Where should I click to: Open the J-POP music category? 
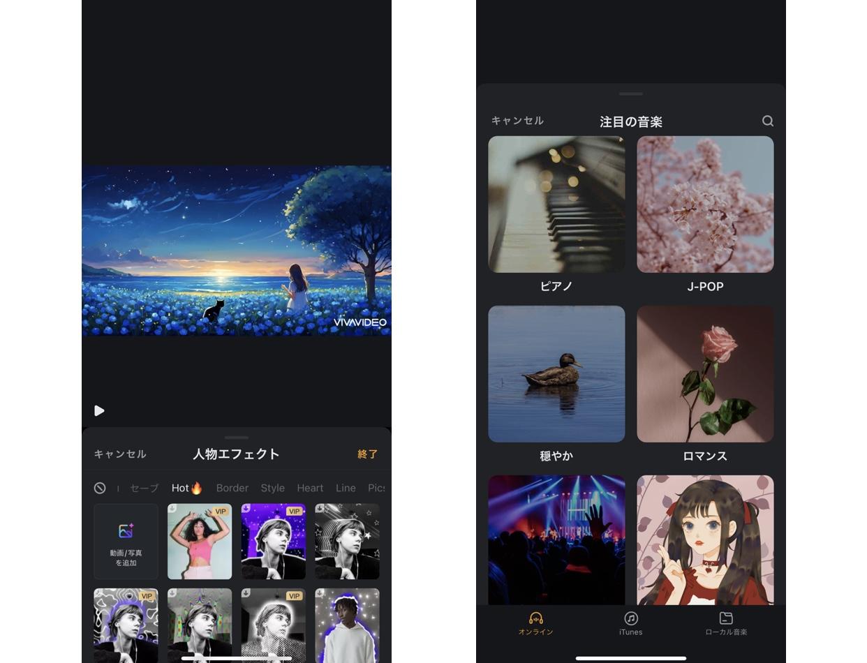(705, 204)
